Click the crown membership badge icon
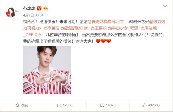Screen dimensions: 173x112 click(x=46, y=8)
